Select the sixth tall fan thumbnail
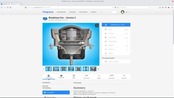The image size is (174, 98). (86, 69)
